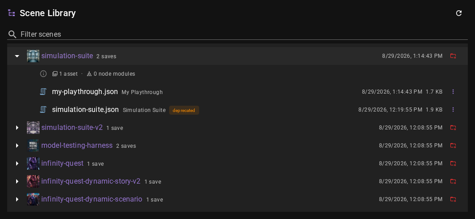Click the simulation-suite cover thumbnail
Screen dimensions: 475x219
point(33,56)
